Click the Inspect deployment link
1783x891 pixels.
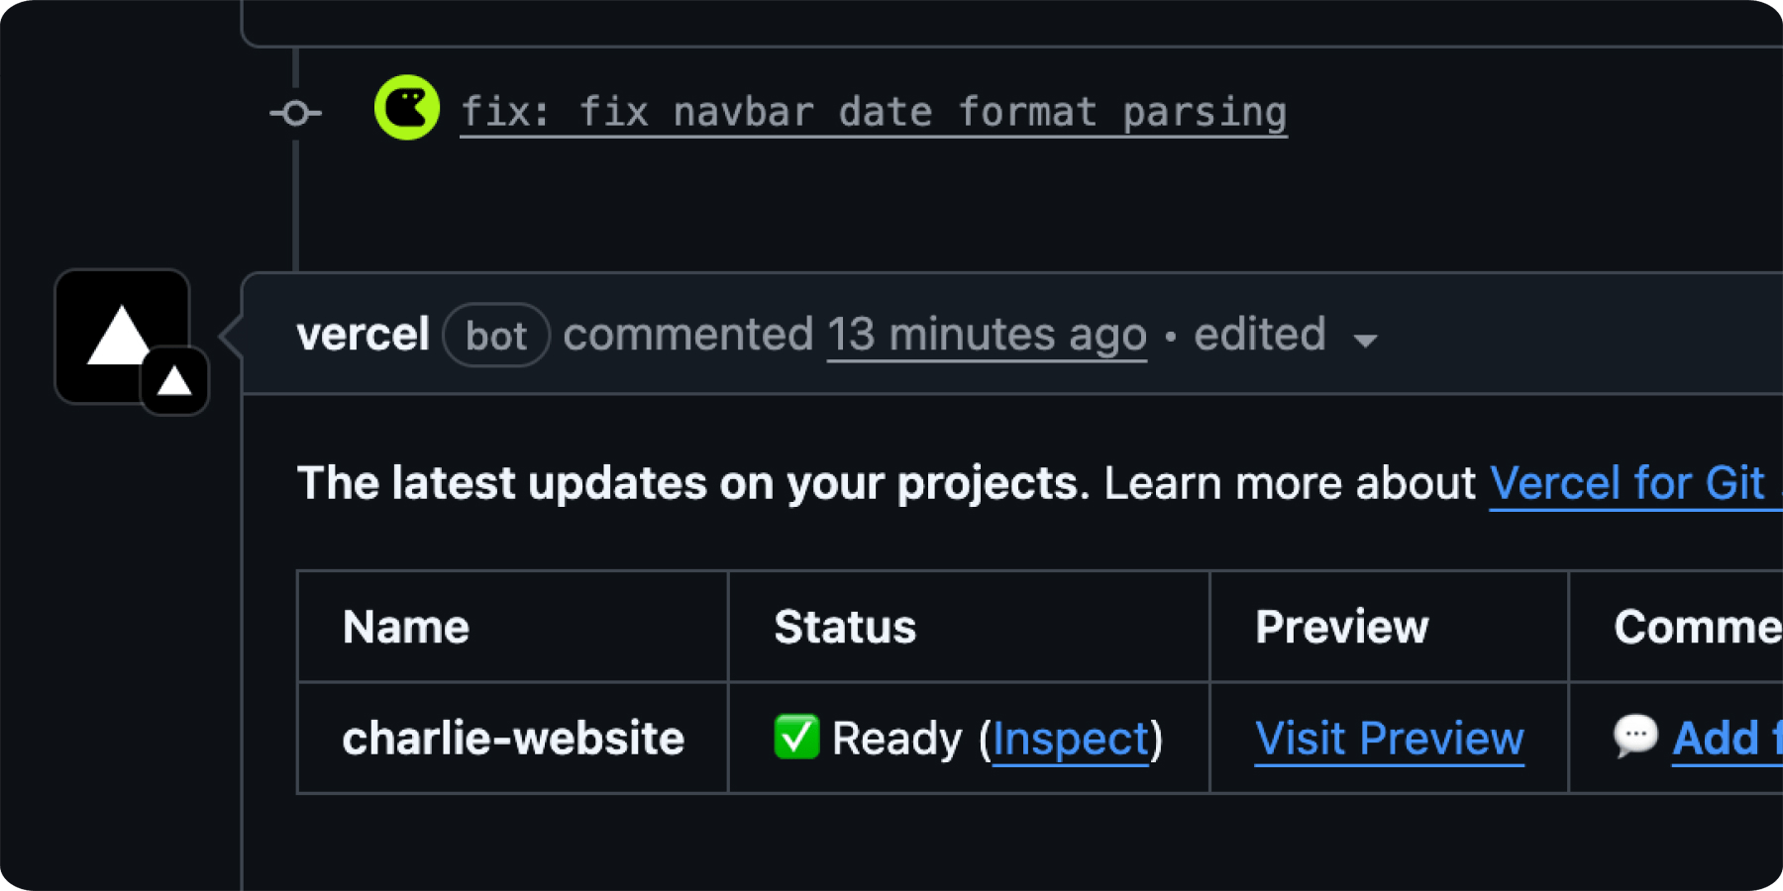pos(1071,739)
